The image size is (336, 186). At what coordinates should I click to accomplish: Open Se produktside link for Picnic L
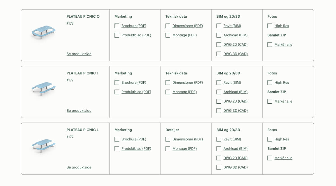[79, 168]
